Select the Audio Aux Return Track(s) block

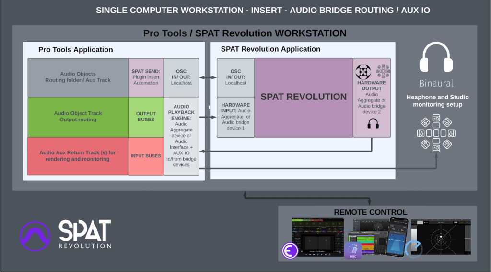point(78,156)
